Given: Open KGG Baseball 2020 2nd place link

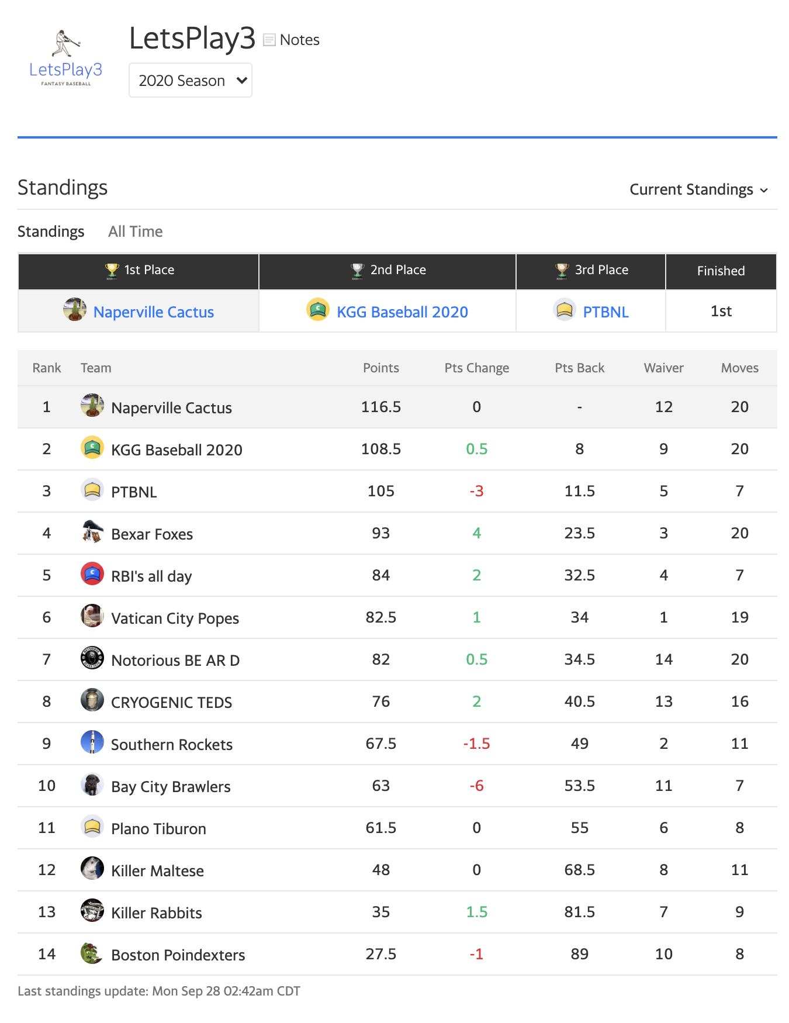Looking at the screenshot, I should 402,312.
